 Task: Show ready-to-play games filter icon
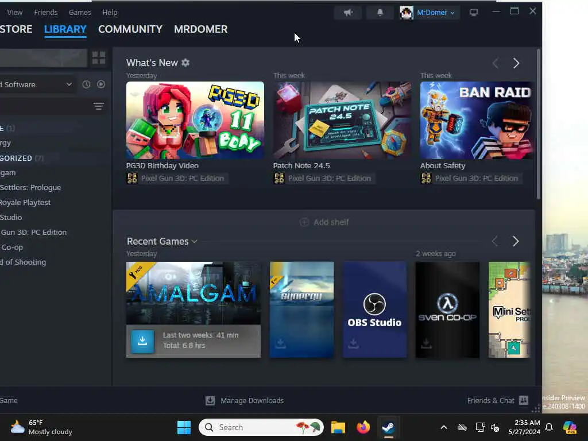[101, 84]
